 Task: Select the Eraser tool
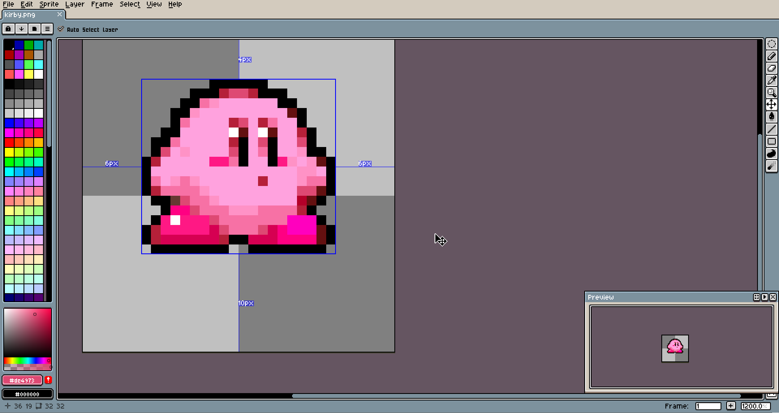coord(771,68)
